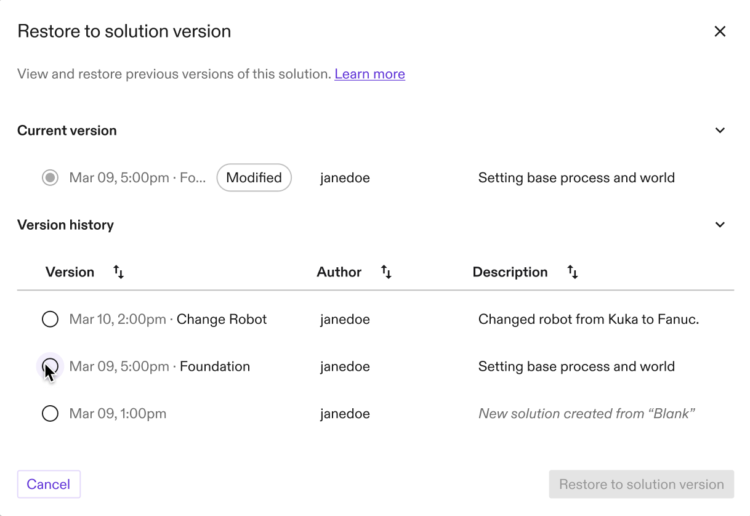Image resolution: width=750 pixels, height=516 pixels.
Task: Select the Mar 09 Foundation version radio button
Action: click(50, 366)
